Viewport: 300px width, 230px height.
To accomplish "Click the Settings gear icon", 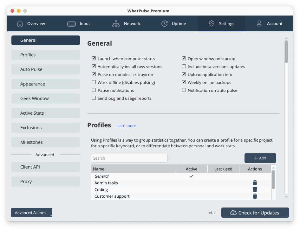I will pos(212,23).
